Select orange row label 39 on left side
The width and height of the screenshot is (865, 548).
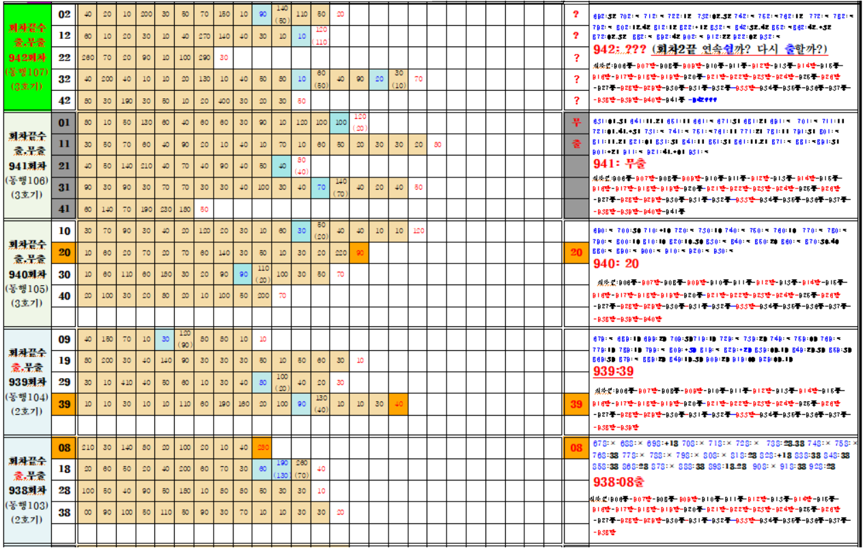pos(64,404)
